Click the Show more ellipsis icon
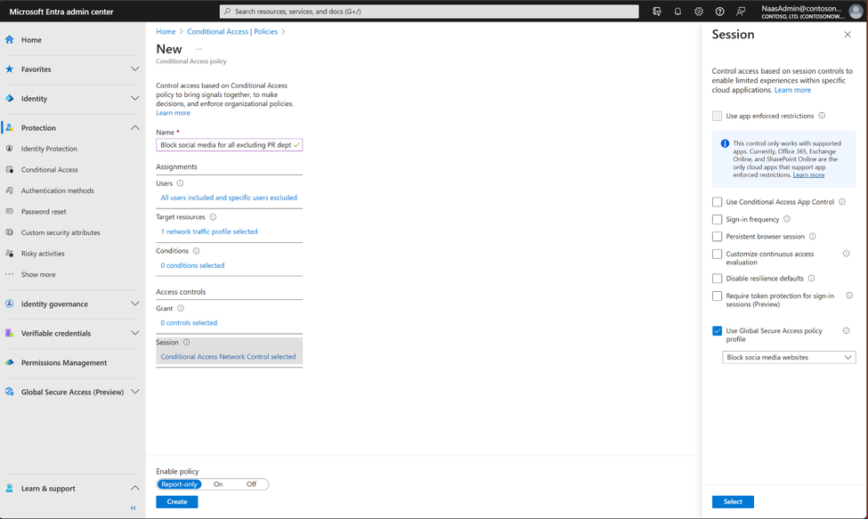868x519 pixels. pos(10,274)
